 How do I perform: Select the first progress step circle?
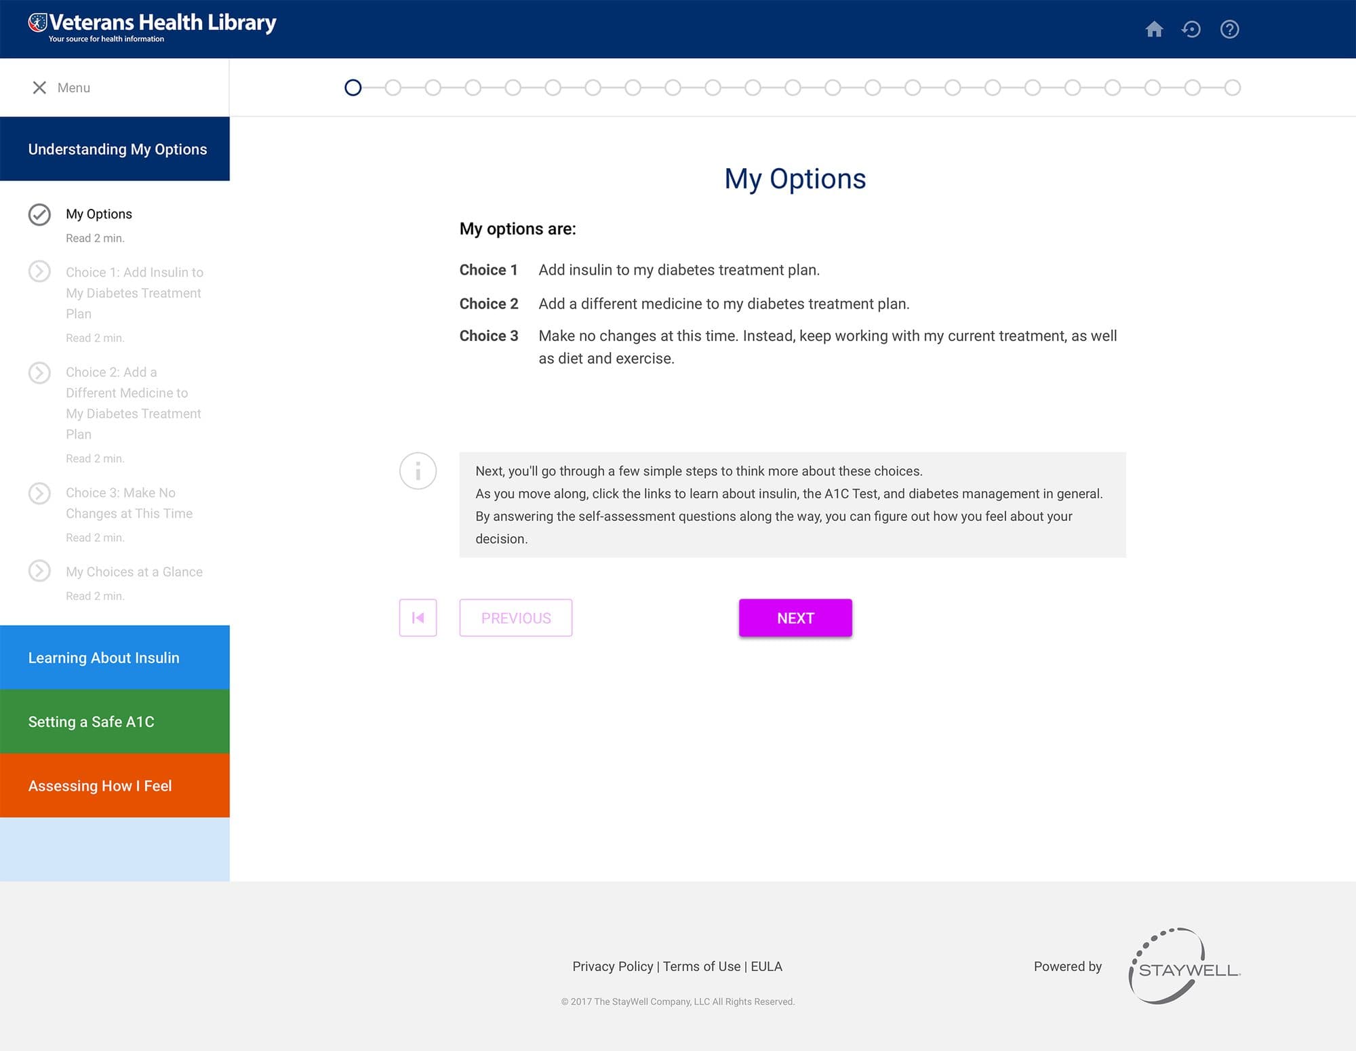pyautogui.click(x=353, y=87)
